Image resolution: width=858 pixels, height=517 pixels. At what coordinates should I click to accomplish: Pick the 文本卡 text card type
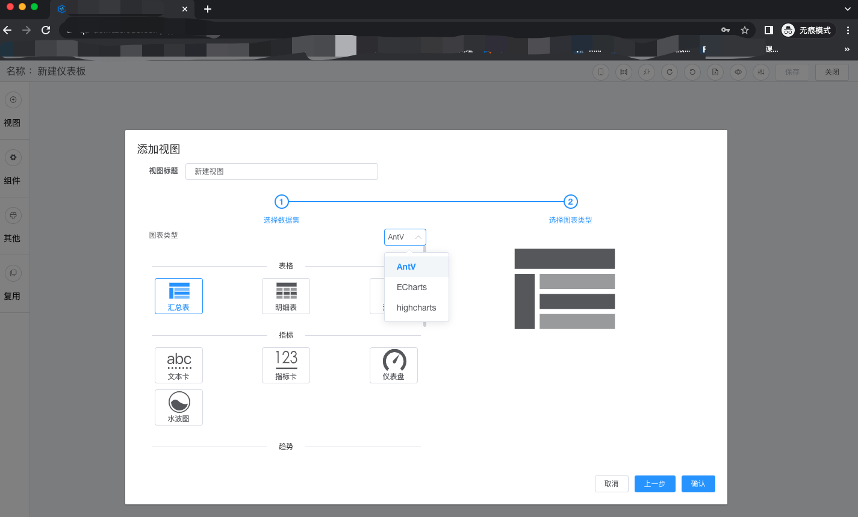click(x=179, y=365)
